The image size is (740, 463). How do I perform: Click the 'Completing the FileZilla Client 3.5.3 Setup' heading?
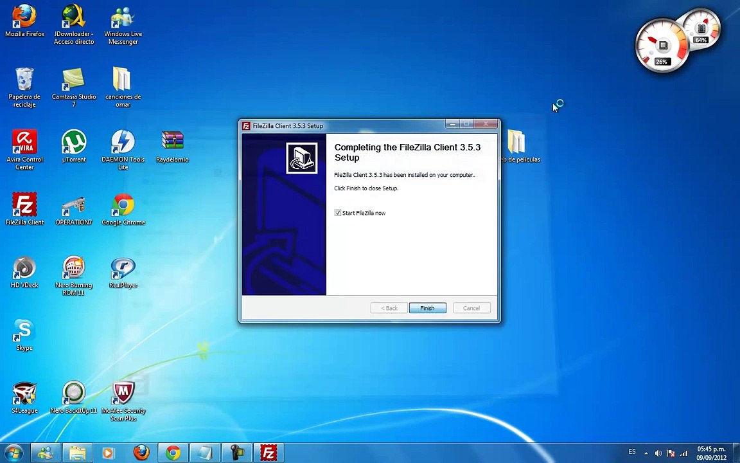point(407,152)
